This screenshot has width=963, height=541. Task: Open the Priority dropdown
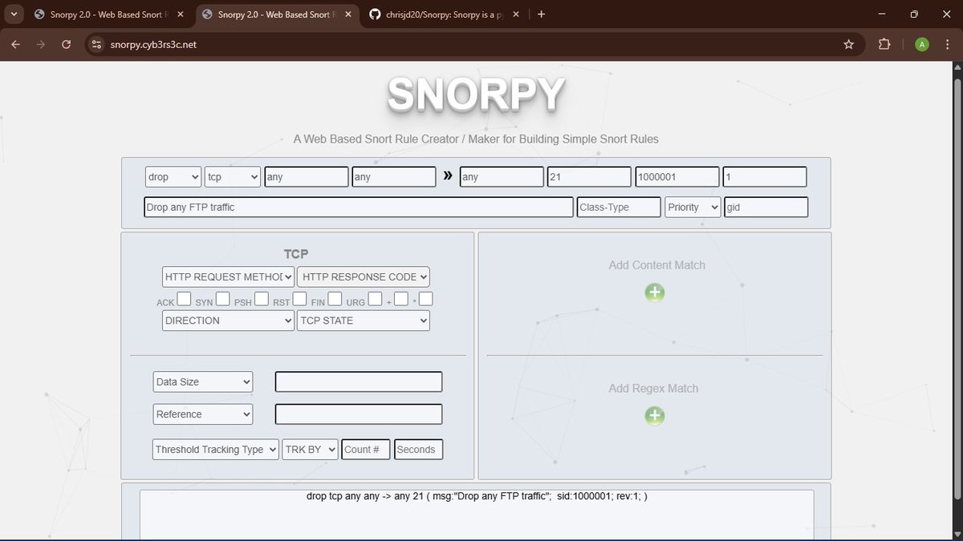click(693, 207)
